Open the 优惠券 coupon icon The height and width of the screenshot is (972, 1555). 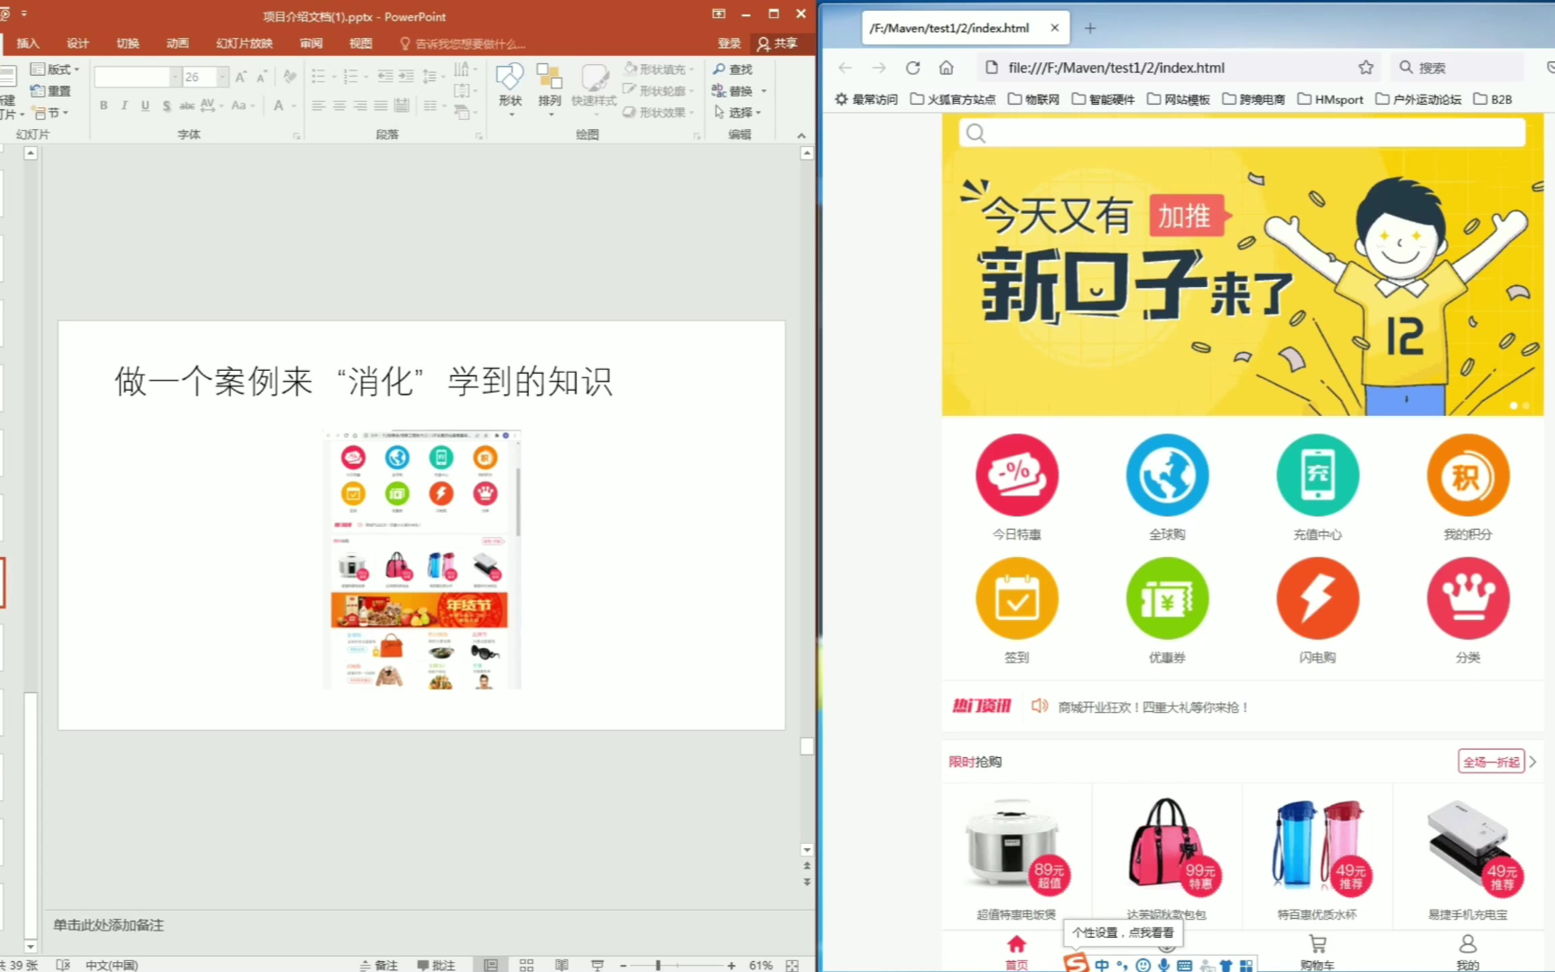1166,599
